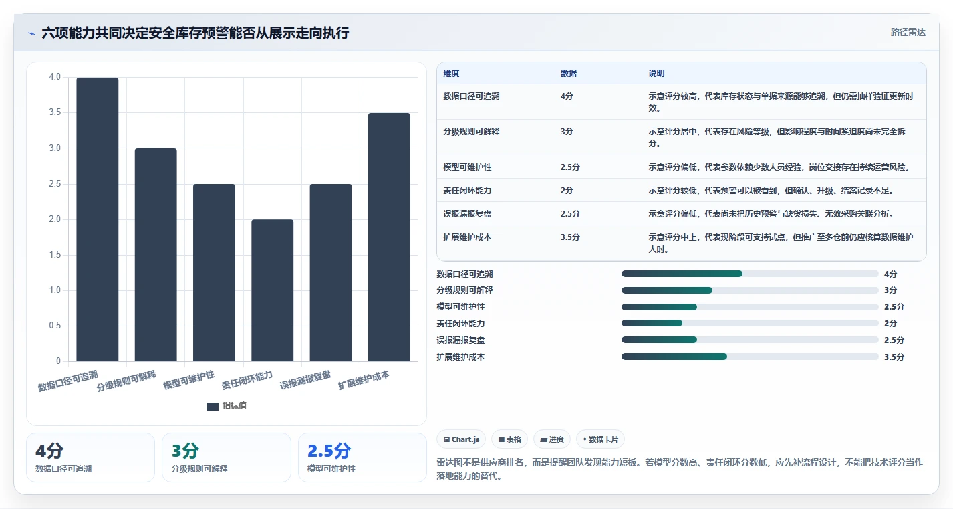This screenshot has height=509, width=953.
Task: Click the 责任闭环能力 label in the progress list
Action: click(460, 323)
